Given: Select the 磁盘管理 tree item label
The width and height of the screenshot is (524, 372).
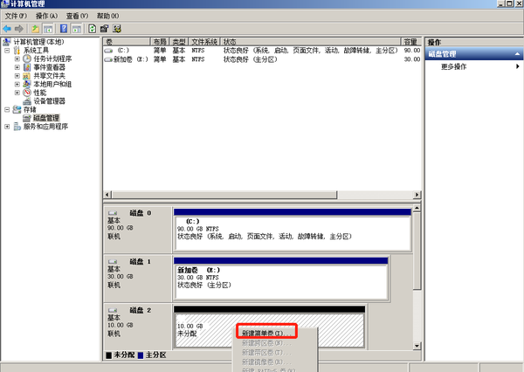Looking at the screenshot, I should (x=46, y=118).
